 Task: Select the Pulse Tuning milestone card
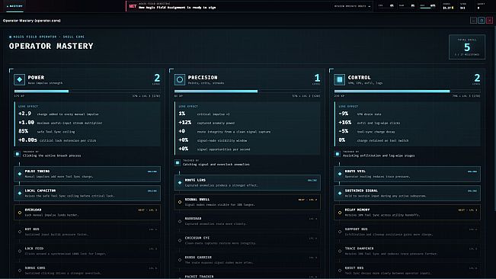point(87,174)
